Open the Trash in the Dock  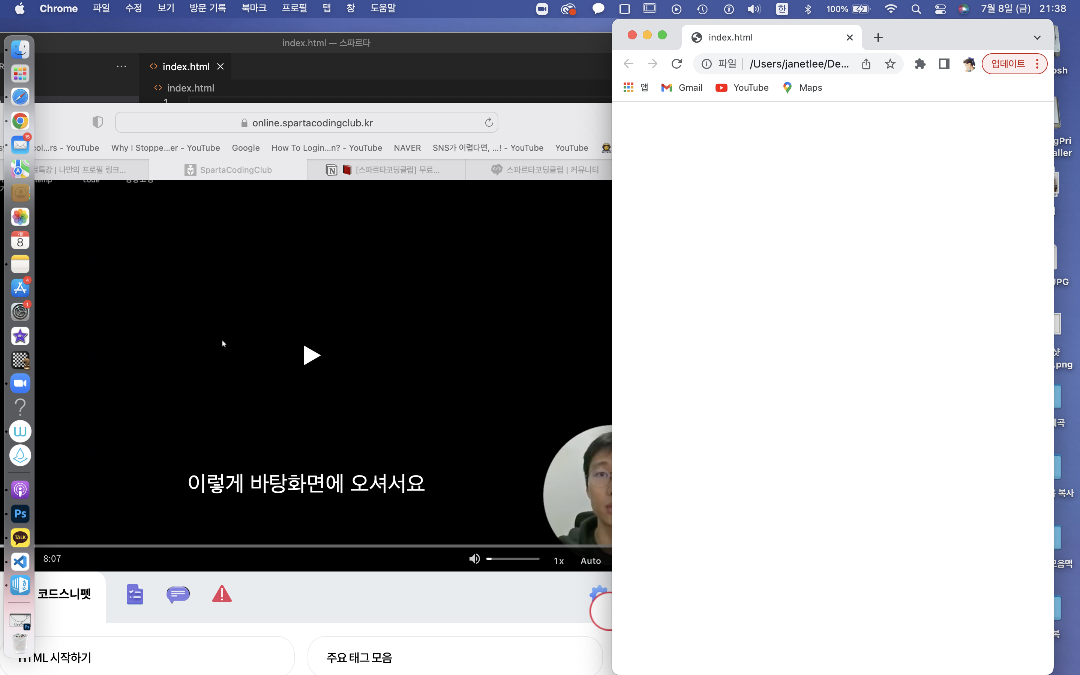20,643
